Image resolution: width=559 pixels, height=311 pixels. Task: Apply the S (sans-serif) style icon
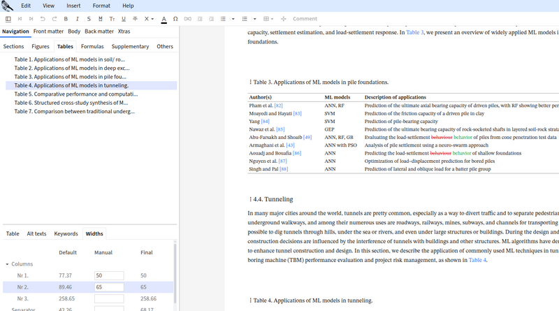[x=89, y=19]
